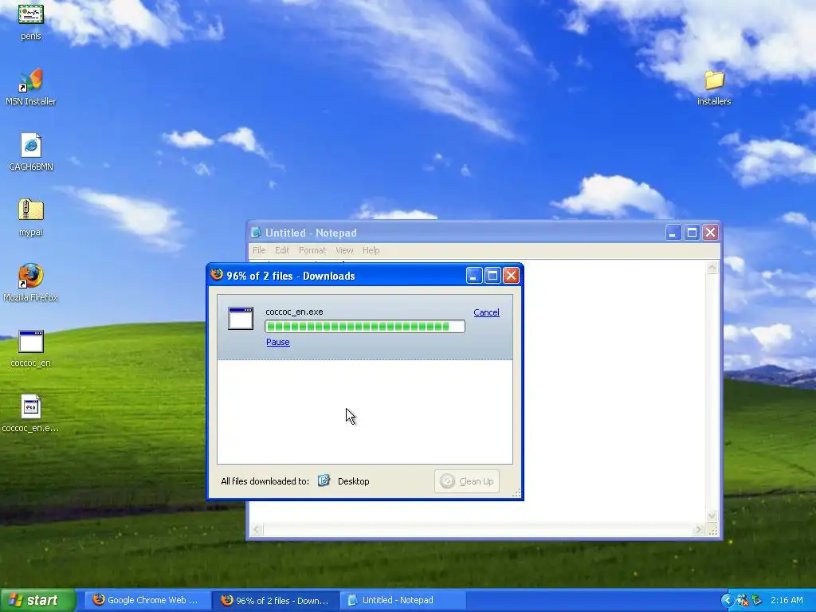The width and height of the screenshot is (816, 612).
Task: Click the coccoc_en.exe filename in Downloads
Action: pos(294,312)
